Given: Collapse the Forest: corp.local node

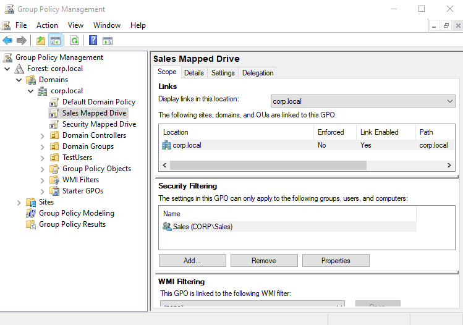Looking at the screenshot, I should pyautogui.click(x=7, y=69).
